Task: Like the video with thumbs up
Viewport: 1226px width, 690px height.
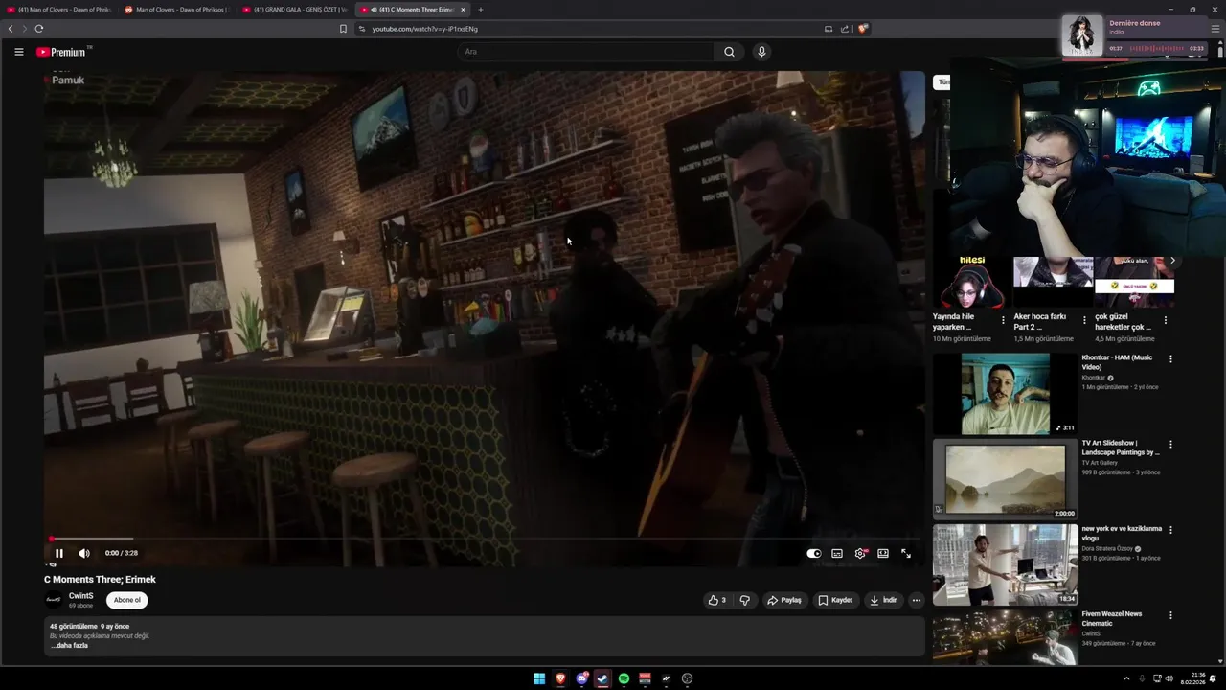Action: point(717,600)
